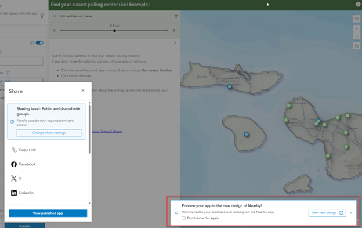Click the Edit button in config panel
Image resolution: width=362 pixels, height=228 pixels.
coord(21,80)
